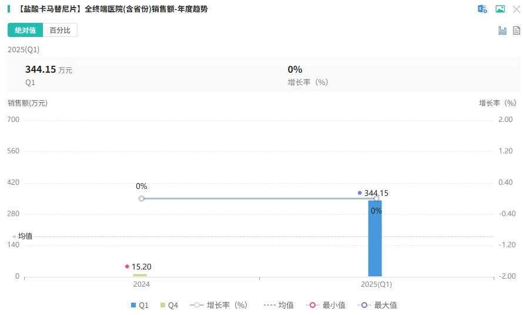Image resolution: width=523 pixels, height=315 pixels.
Task: Click the 2024 growth rate point
Action: click(x=142, y=198)
